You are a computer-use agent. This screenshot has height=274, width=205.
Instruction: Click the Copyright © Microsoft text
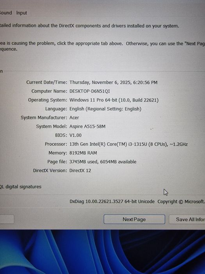point(181,202)
